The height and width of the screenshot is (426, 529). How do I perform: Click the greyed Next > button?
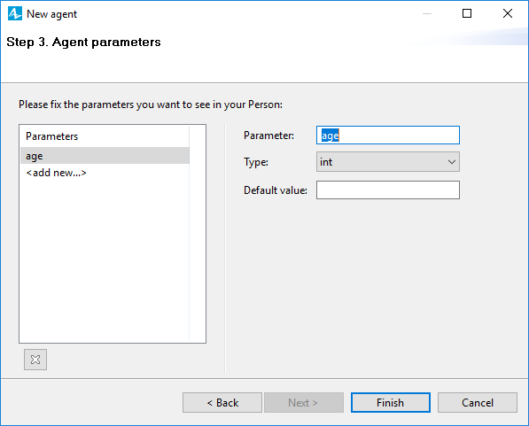tap(304, 402)
